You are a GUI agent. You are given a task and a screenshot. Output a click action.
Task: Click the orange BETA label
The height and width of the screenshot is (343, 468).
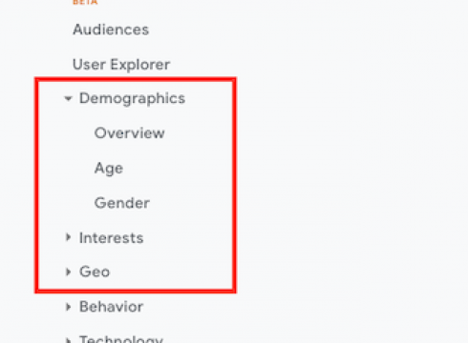tap(85, 2)
